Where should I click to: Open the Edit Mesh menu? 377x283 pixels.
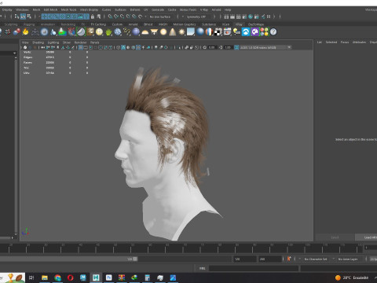coord(50,9)
